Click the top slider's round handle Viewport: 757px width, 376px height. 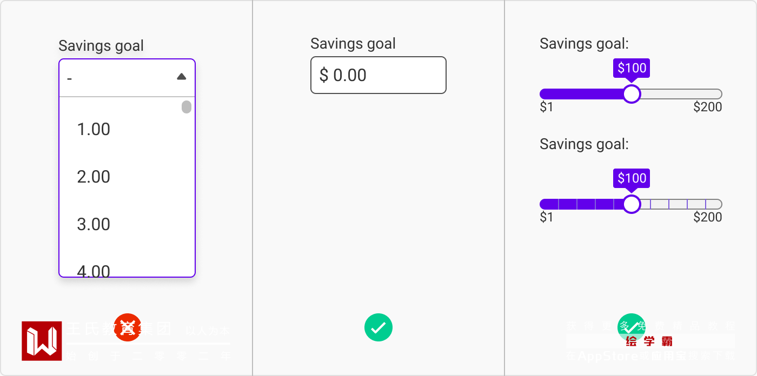(x=632, y=94)
